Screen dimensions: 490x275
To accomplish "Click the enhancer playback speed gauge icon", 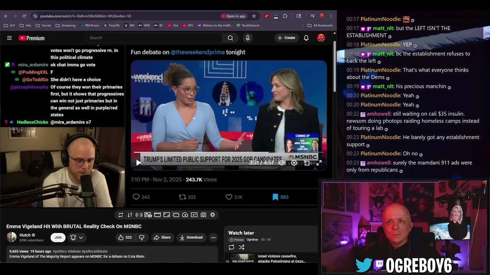I will coord(185,215).
